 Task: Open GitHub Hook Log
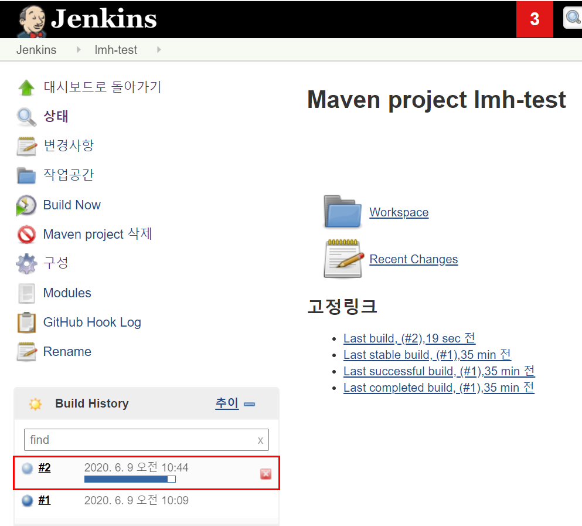point(92,322)
